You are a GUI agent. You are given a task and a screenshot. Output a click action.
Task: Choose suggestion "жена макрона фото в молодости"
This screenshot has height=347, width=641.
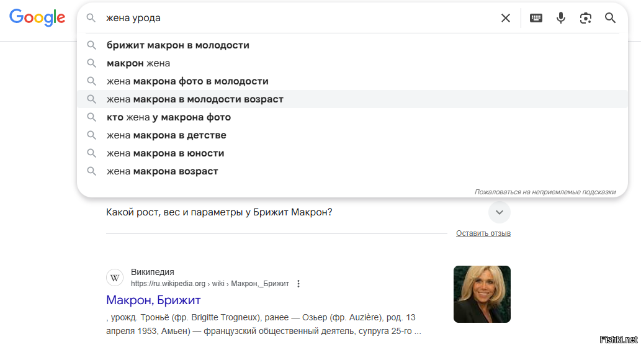[187, 81]
